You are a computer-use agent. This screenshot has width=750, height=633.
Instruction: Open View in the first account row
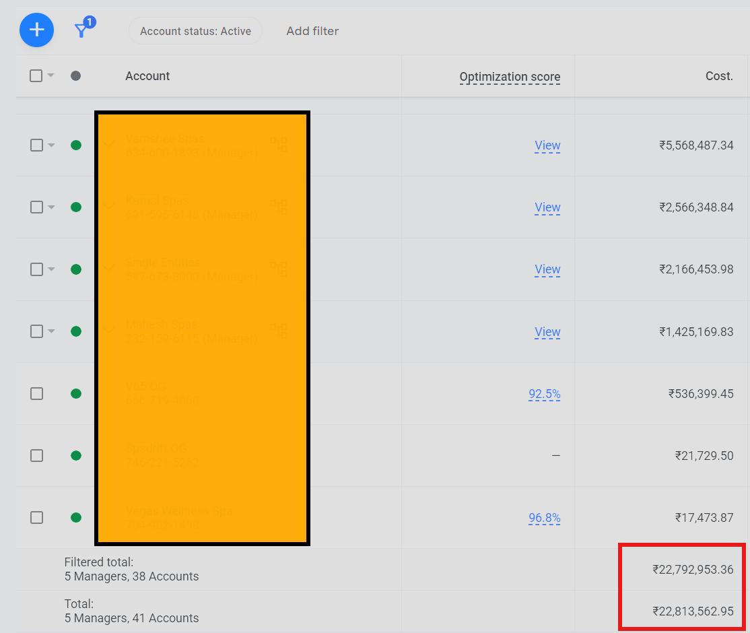click(547, 145)
